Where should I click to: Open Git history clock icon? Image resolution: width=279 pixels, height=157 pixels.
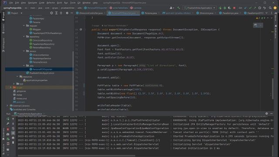tap(260, 8)
